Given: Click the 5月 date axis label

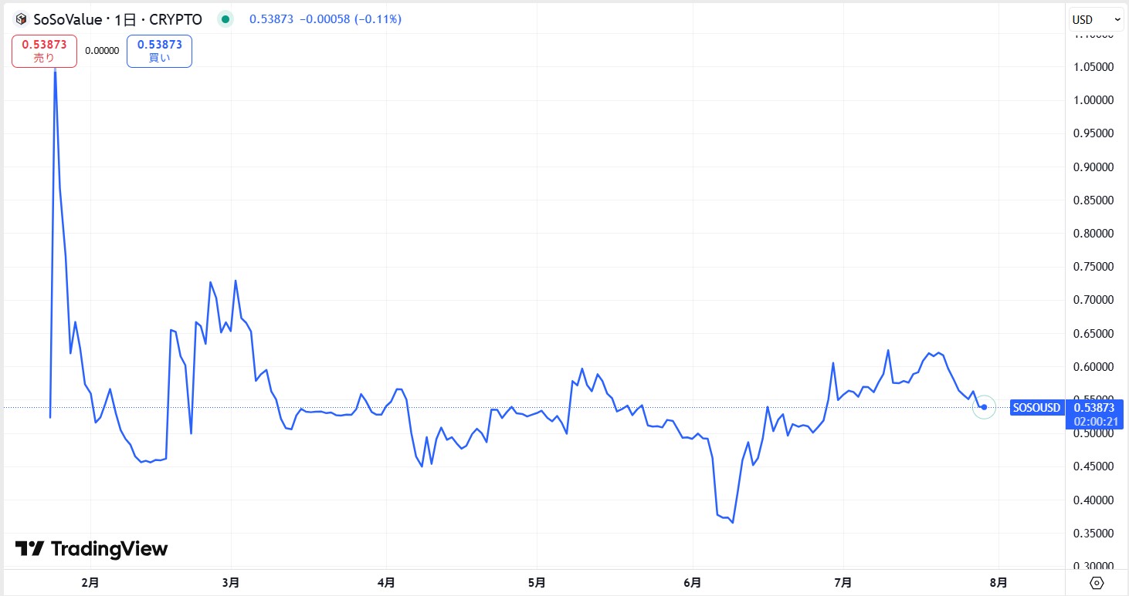Looking at the screenshot, I should (x=537, y=581).
